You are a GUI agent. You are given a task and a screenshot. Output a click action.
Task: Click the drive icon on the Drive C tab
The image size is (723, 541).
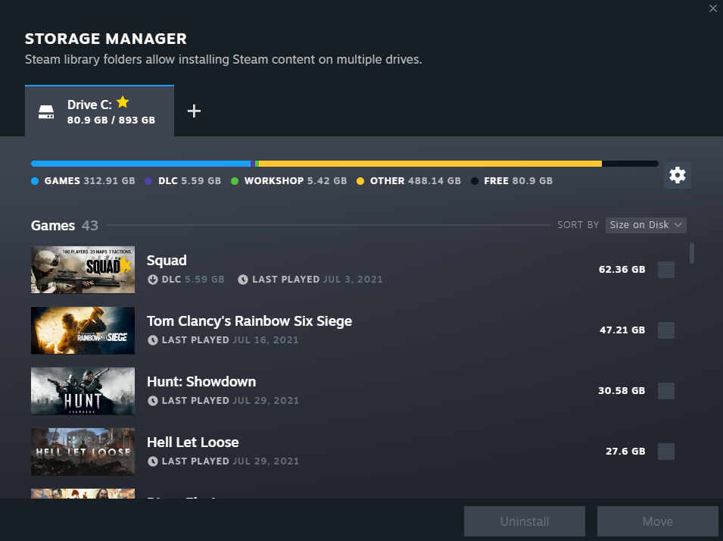46,111
